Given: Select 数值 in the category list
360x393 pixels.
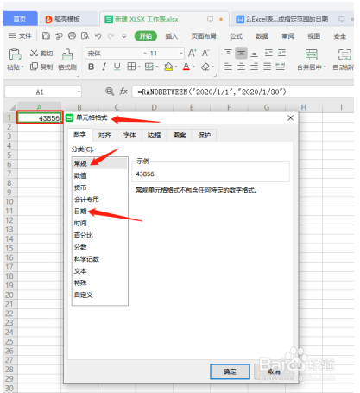Looking at the screenshot, I should click(x=99, y=175).
